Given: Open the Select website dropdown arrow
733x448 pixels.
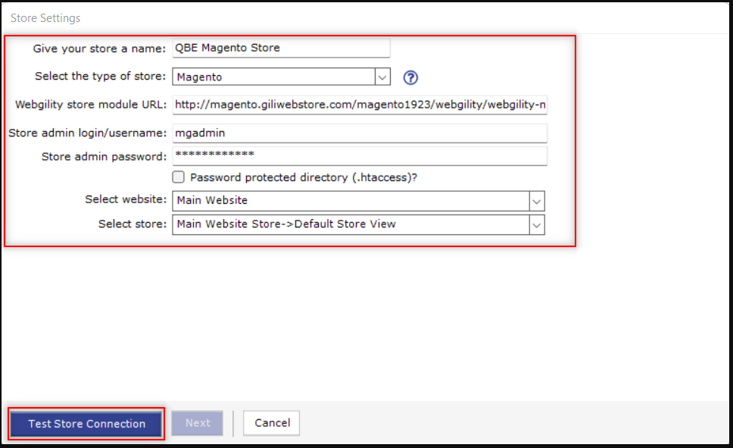Looking at the screenshot, I should pyautogui.click(x=537, y=201).
